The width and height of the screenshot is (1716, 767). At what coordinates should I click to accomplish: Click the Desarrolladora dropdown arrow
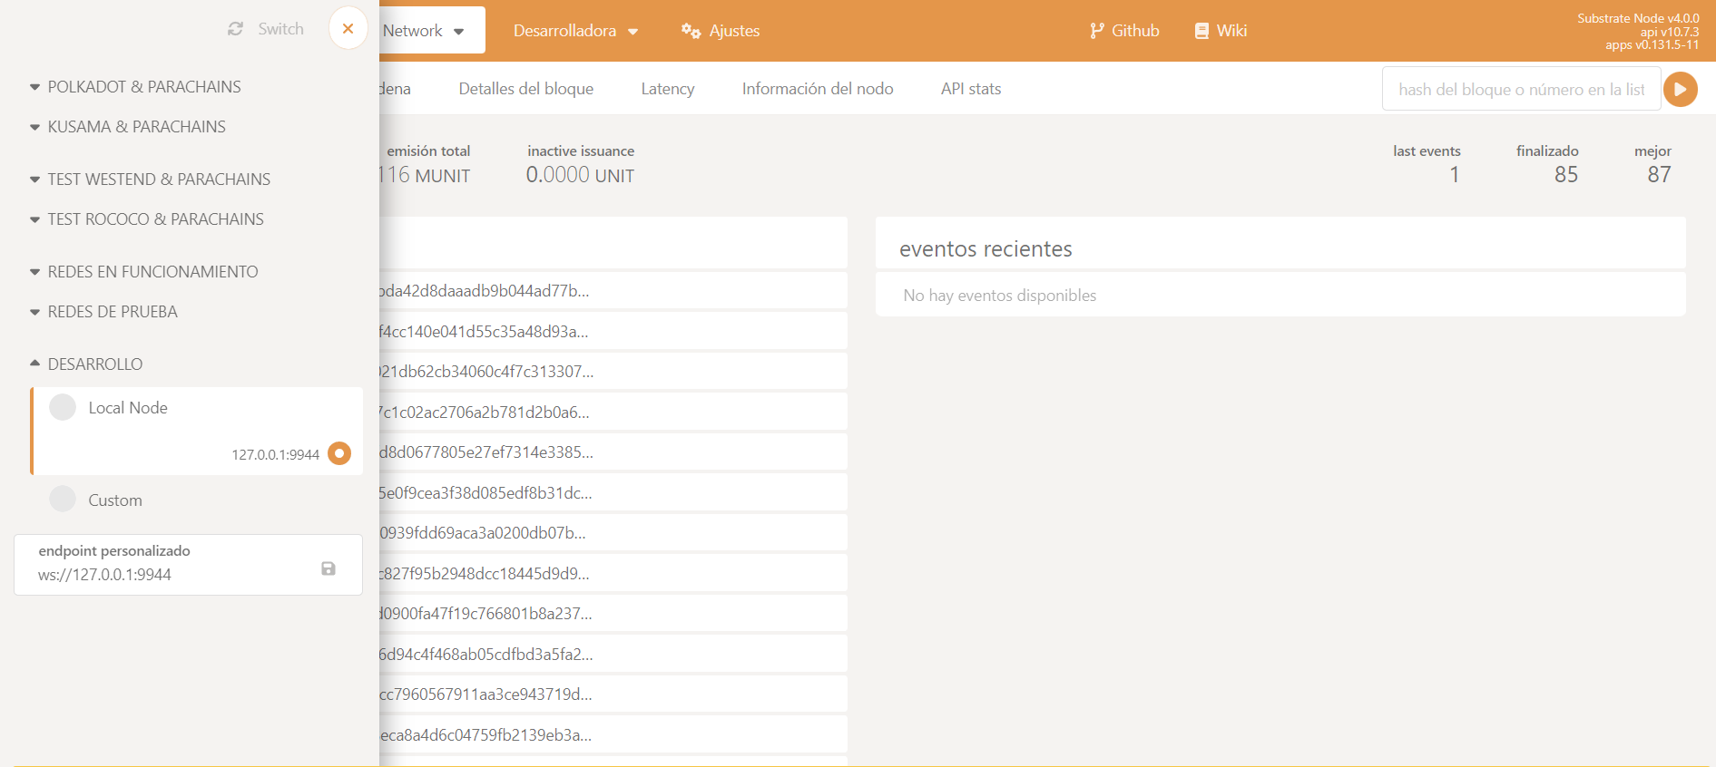[x=632, y=32]
